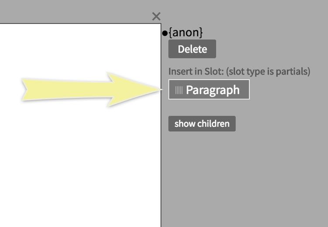Click the word "Delete" on the dark button
Screen dimensions: 328x227
coord(192,49)
